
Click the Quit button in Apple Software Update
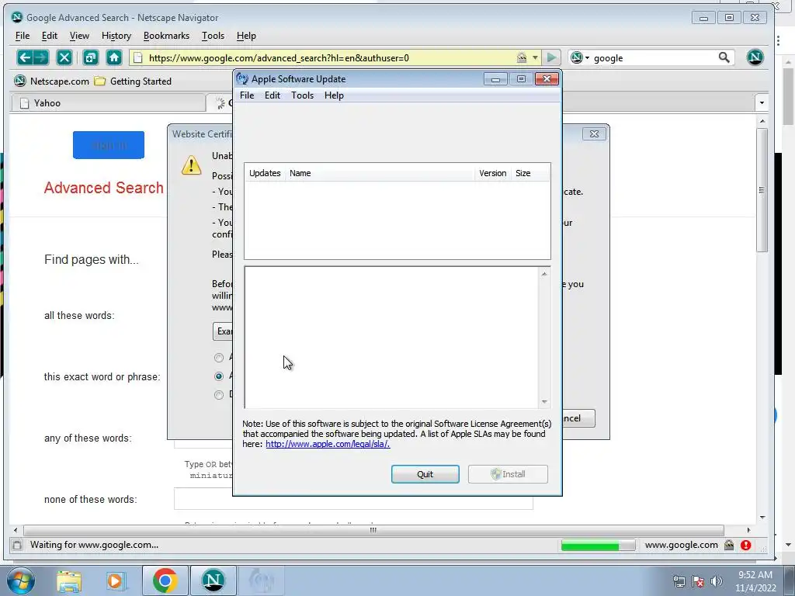[x=425, y=474]
